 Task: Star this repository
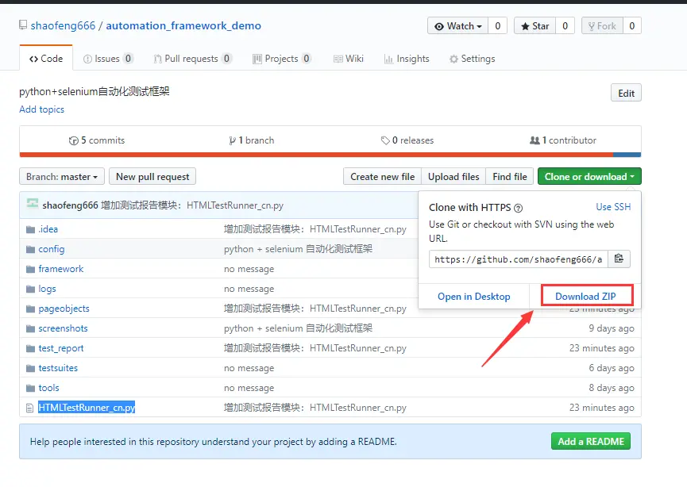pyautogui.click(x=535, y=26)
